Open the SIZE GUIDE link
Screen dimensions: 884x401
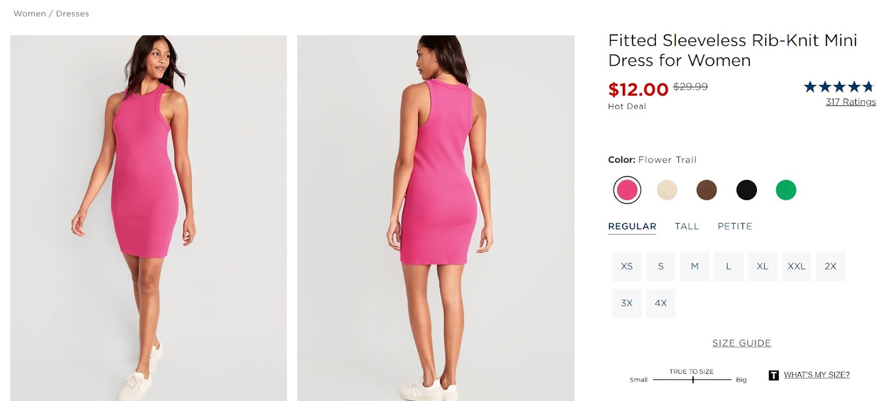[741, 343]
